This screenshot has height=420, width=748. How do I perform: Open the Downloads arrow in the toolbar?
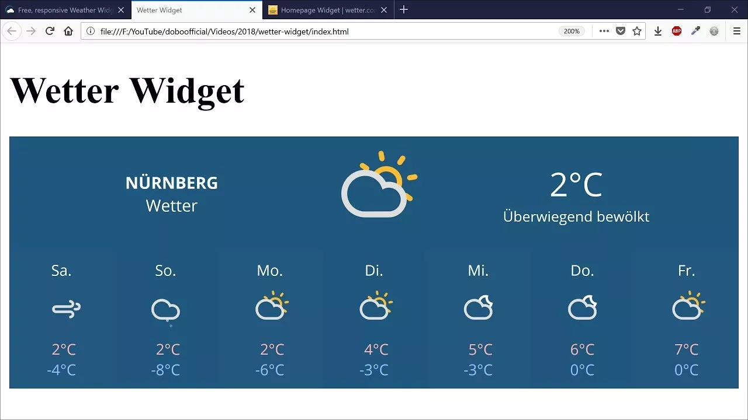click(x=658, y=31)
